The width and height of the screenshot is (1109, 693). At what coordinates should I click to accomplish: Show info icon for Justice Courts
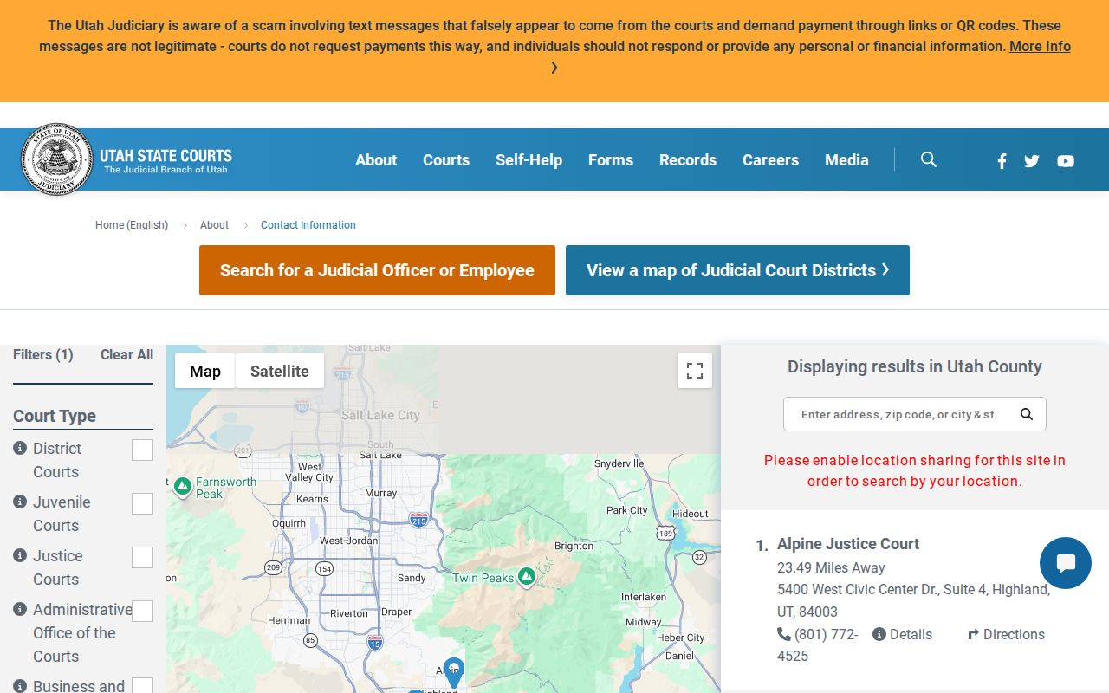20,555
